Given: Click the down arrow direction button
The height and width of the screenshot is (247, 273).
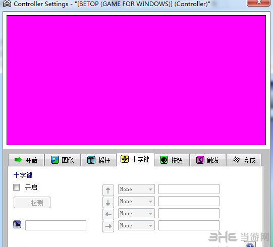Looking at the screenshot, I should pos(108,203).
